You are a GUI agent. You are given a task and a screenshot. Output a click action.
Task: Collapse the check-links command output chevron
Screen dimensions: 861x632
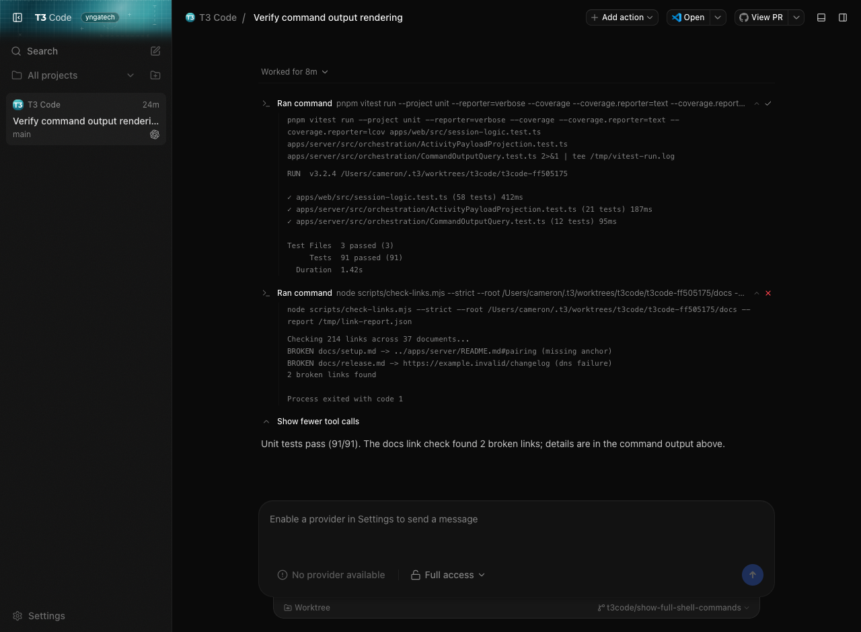click(x=757, y=293)
